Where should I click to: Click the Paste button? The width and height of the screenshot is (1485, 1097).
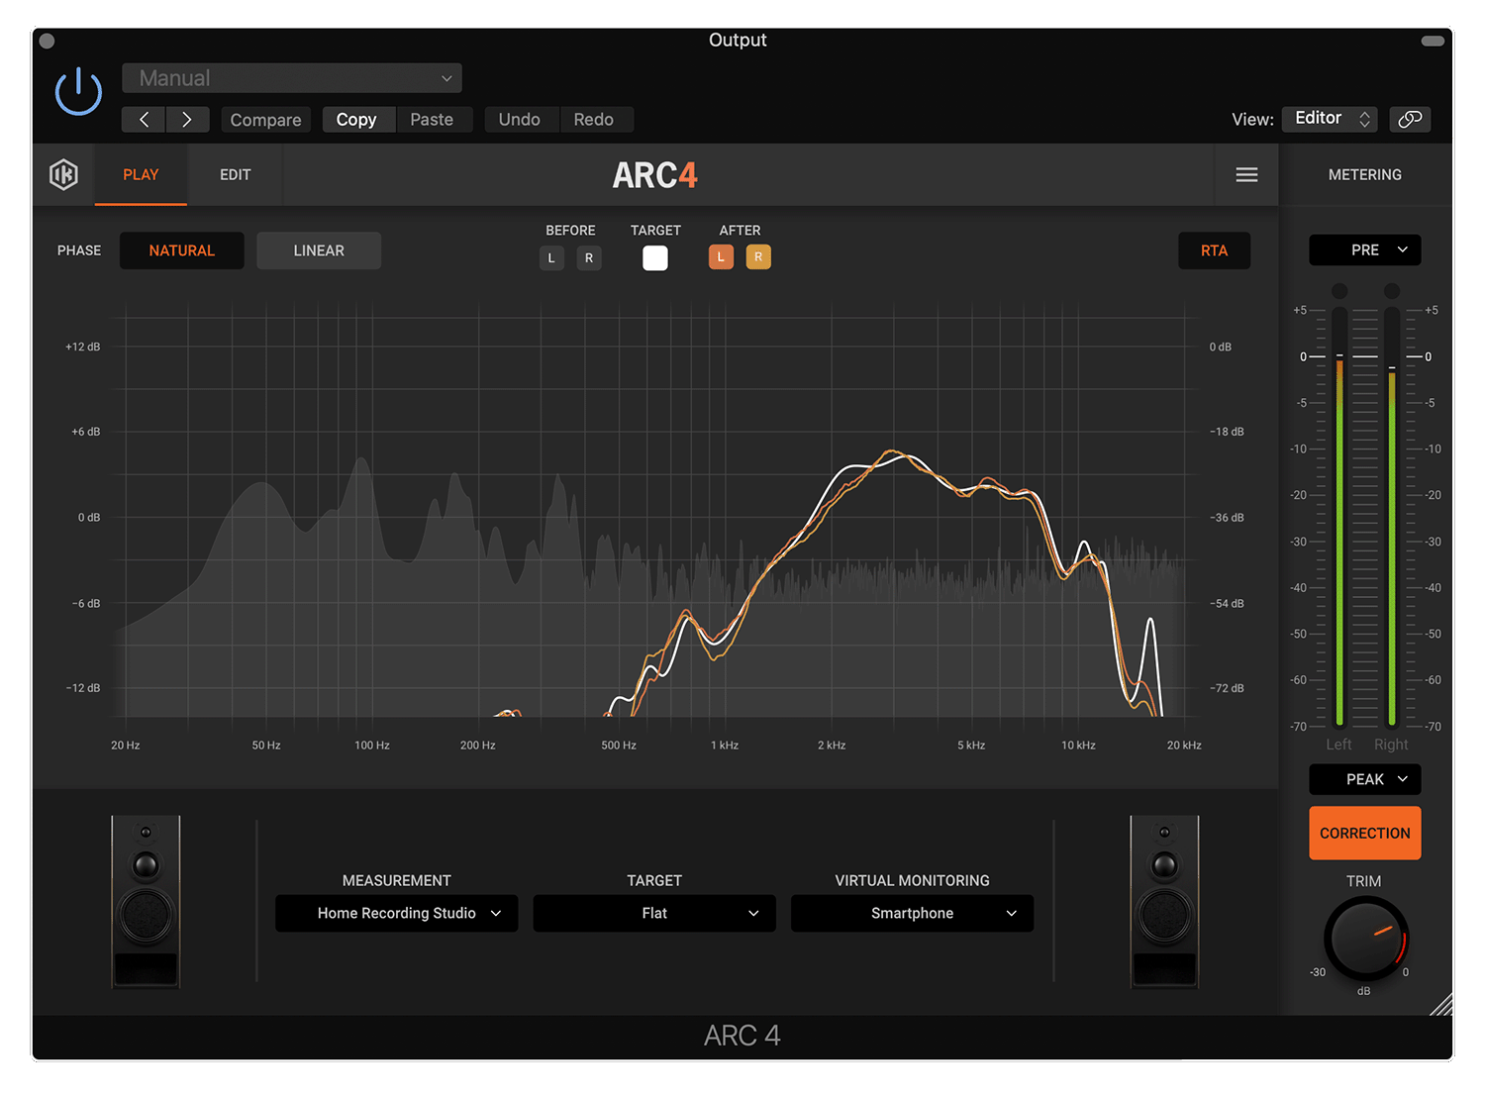(432, 120)
